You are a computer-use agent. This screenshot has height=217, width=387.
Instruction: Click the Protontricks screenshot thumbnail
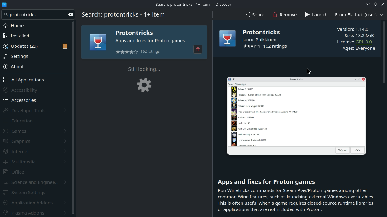296,116
